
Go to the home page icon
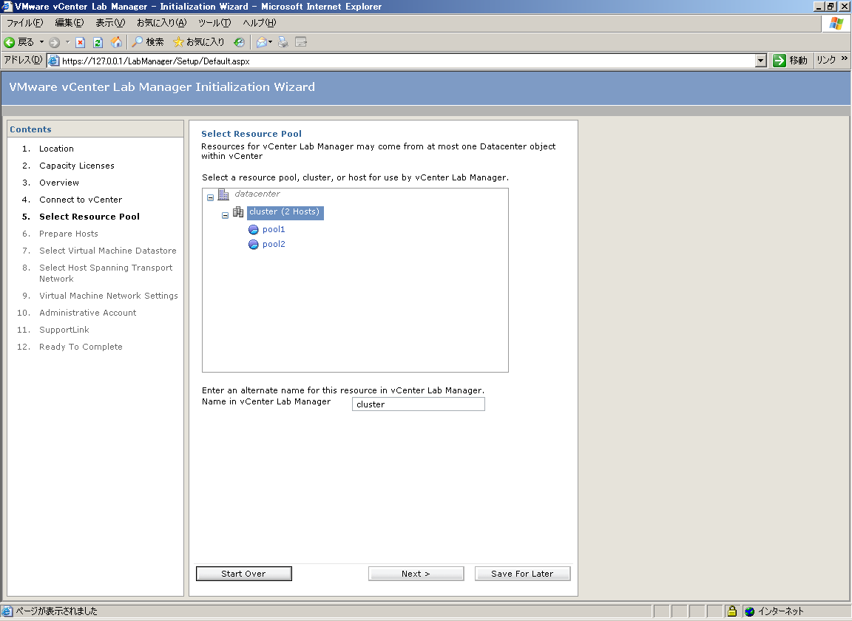pos(116,42)
